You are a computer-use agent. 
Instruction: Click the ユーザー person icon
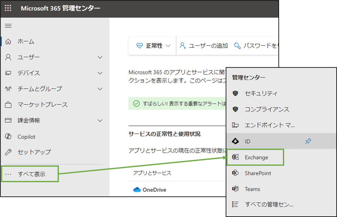click(x=8, y=57)
